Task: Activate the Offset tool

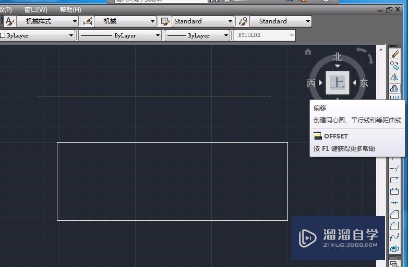Action: 394,89
